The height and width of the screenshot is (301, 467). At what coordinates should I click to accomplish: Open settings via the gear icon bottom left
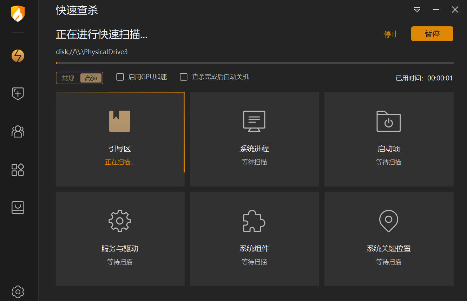pos(18,292)
